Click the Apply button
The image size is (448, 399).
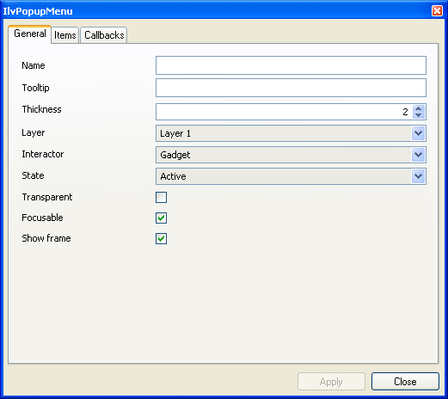[331, 382]
